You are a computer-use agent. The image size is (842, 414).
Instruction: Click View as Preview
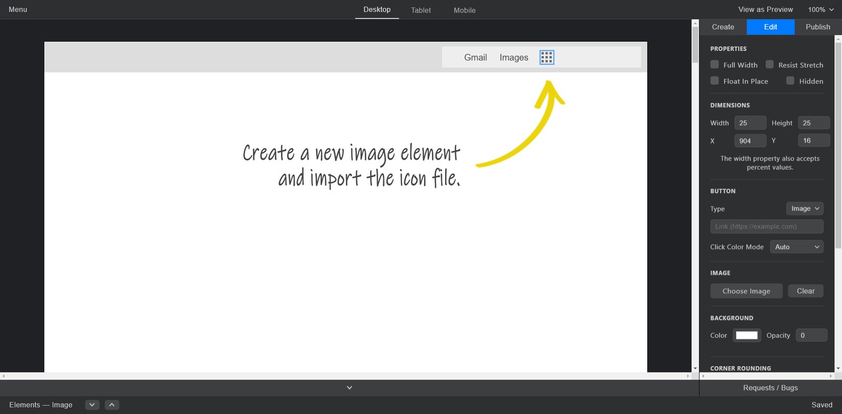click(765, 9)
